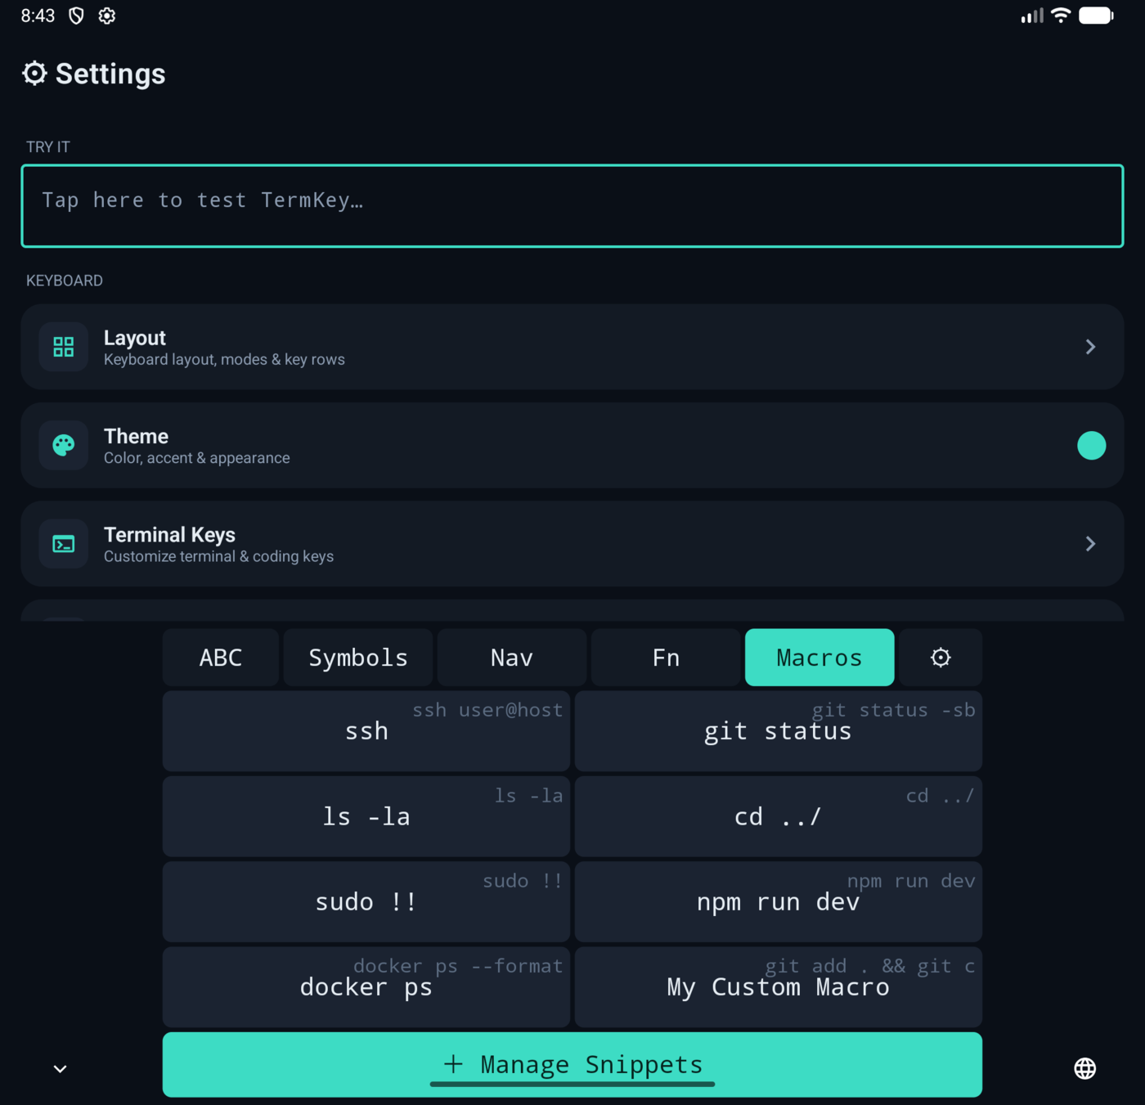This screenshot has width=1145, height=1105.
Task: Tap the shield icon in status bar
Action: click(x=76, y=16)
